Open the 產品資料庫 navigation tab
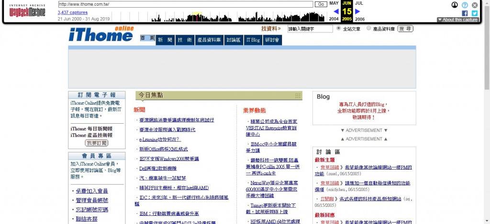 (209, 40)
